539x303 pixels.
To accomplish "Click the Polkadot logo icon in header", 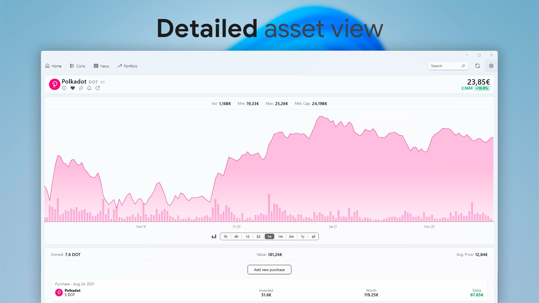I will pyautogui.click(x=54, y=84).
